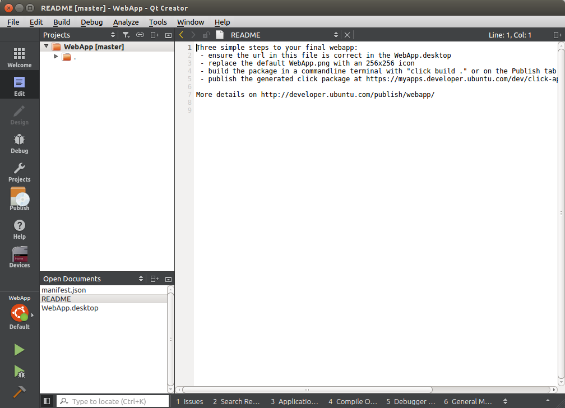Click the Open Documents vertical scrollbar
This screenshot has height=408, width=565.
(x=170, y=339)
